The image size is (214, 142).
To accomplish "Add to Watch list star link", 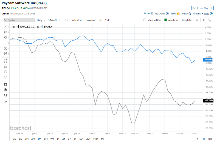I will click(x=186, y=14).
